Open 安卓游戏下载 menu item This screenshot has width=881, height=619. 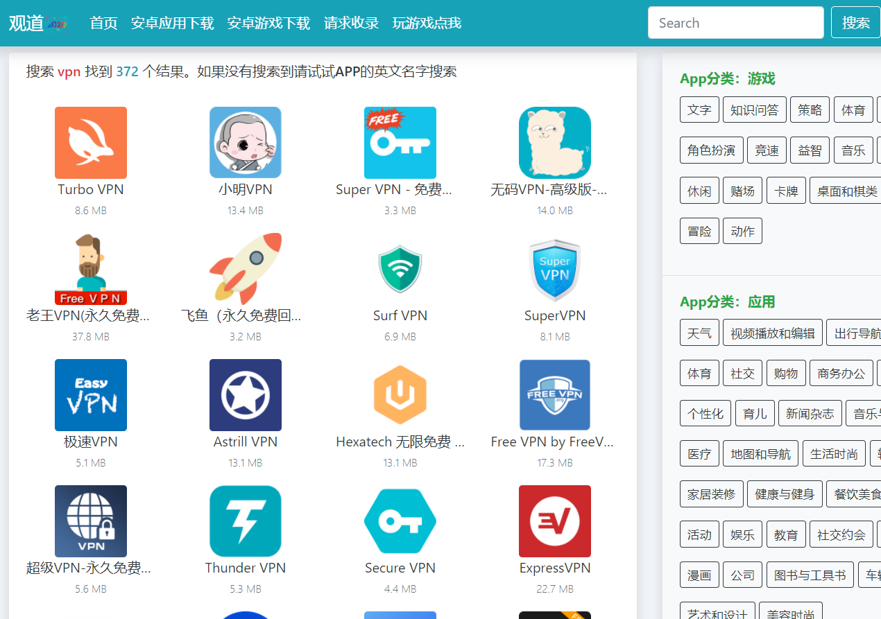click(268, 23)
